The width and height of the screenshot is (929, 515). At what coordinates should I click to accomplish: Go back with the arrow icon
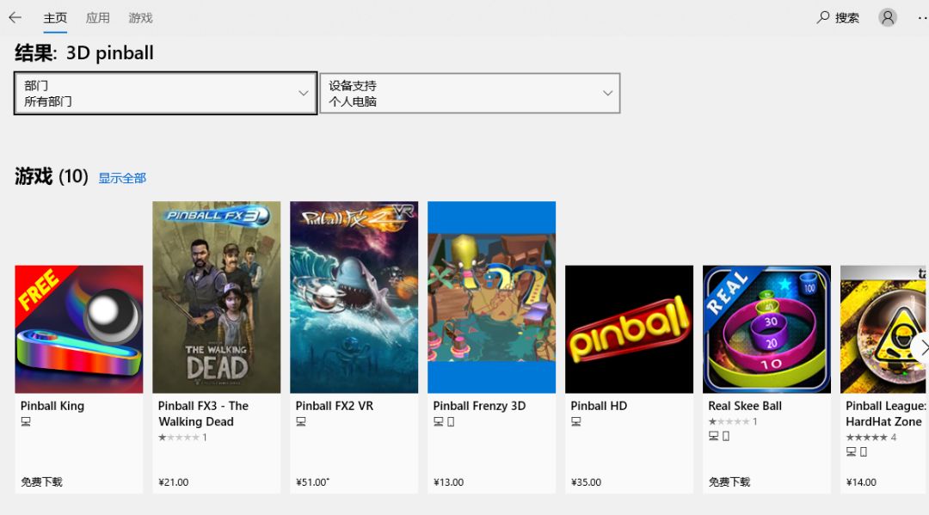pyautogui.click(x=15, y=18)
